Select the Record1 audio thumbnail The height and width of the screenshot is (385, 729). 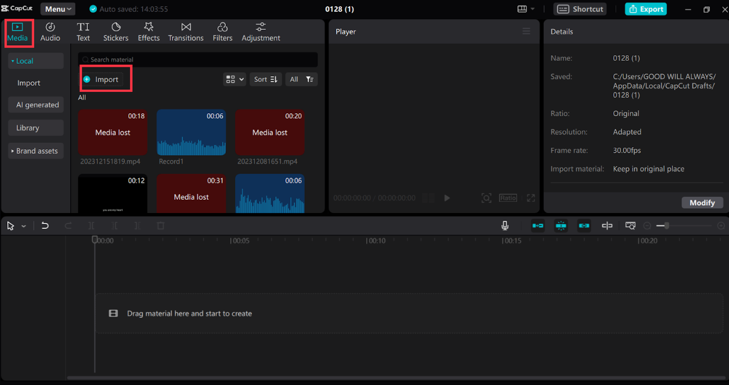[x=191, y=132]
